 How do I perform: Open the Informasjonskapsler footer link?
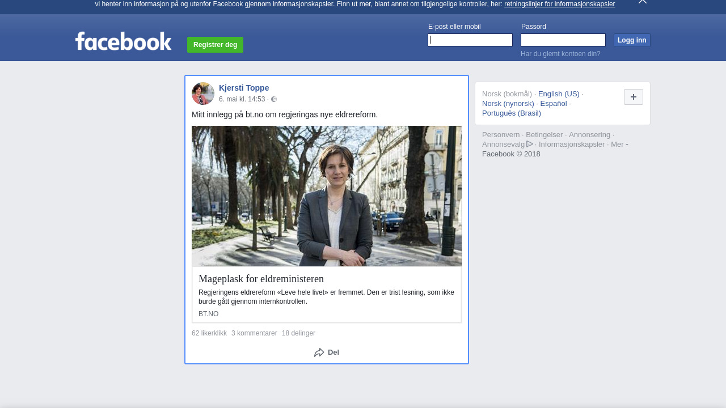point(572,144)
